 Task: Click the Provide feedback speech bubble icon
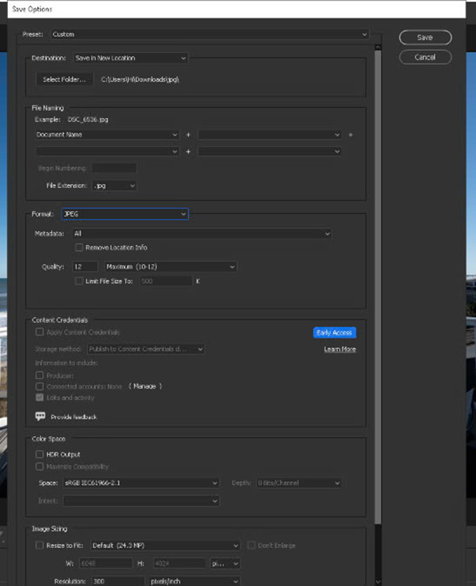(40, 416)
